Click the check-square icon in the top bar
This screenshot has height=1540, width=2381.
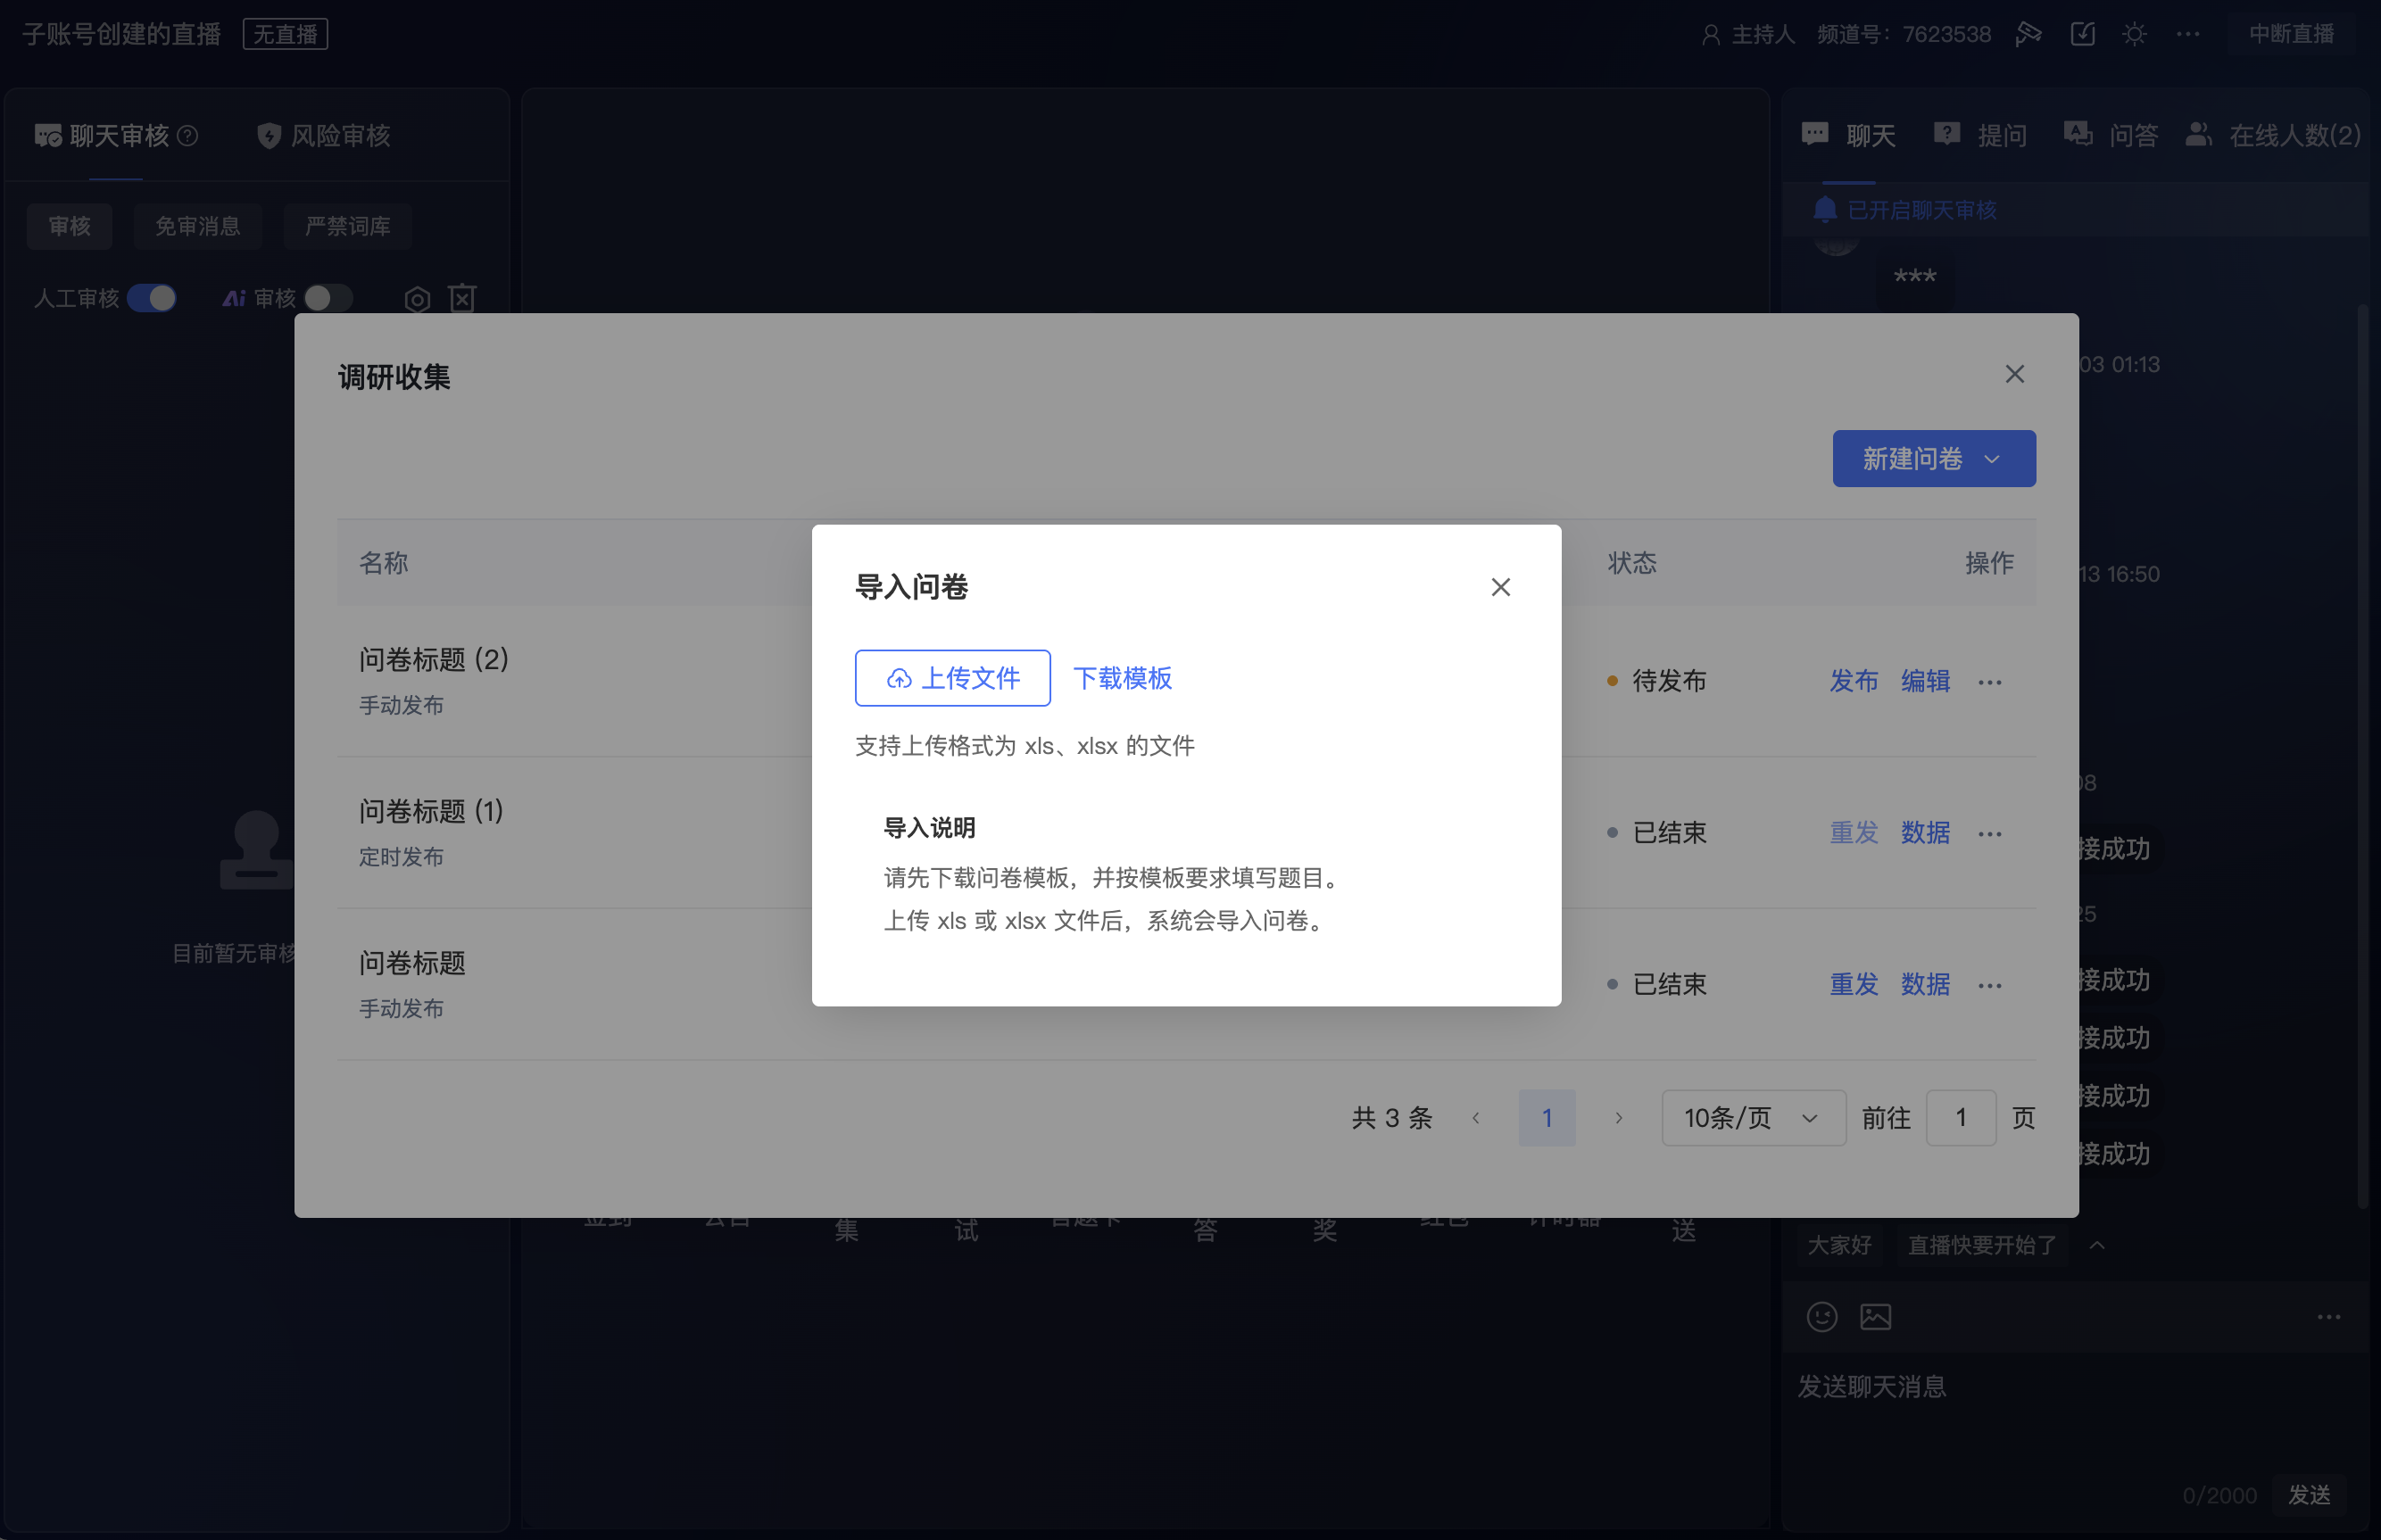(2082, 34)
